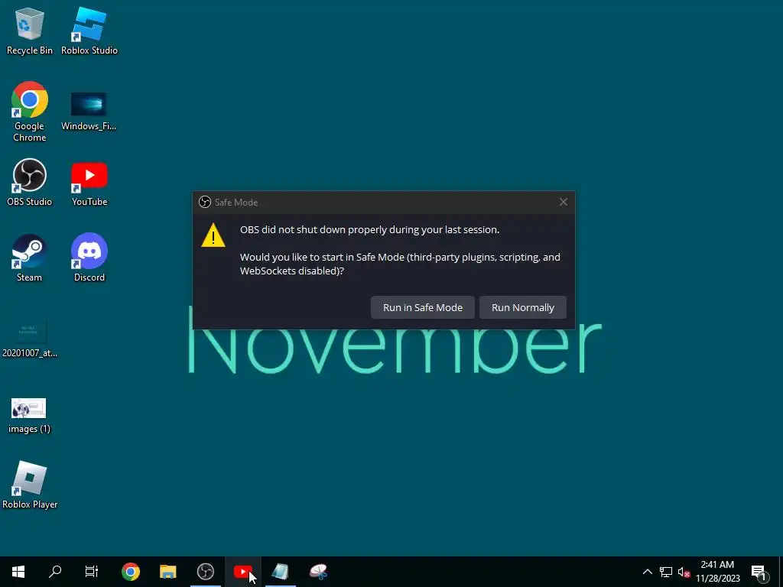Select the Roblox Player desktop shortcut
The height and width of the screenshot is (587, 783).
30,485
